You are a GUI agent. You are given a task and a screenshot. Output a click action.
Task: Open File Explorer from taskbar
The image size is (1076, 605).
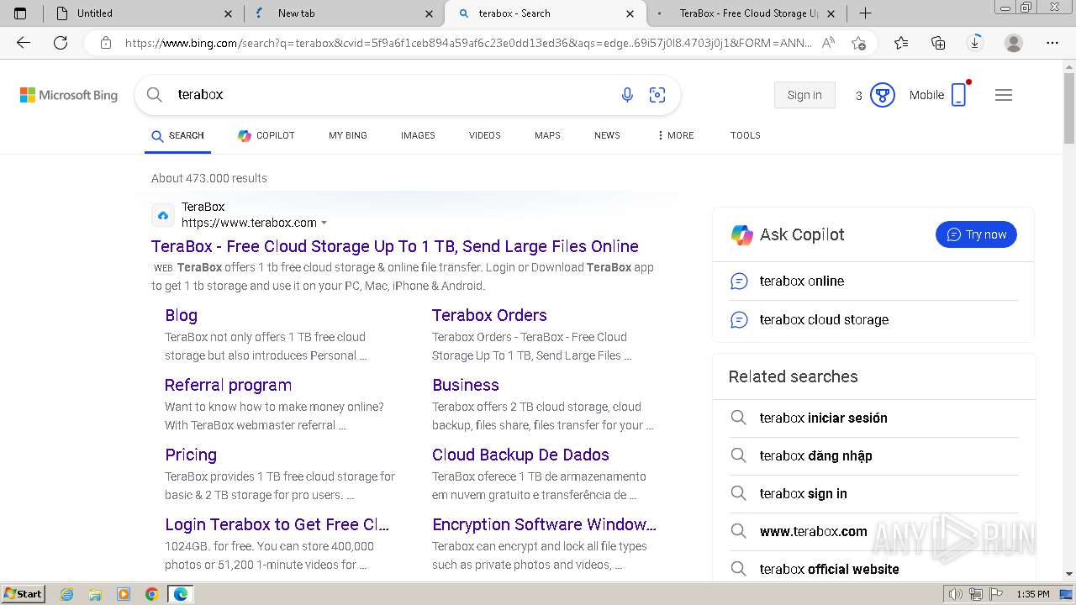tap(95, 594)
